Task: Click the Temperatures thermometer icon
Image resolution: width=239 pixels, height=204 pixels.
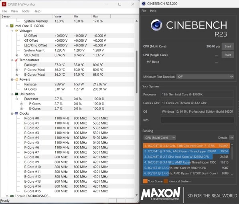Action: coord(16,60)
